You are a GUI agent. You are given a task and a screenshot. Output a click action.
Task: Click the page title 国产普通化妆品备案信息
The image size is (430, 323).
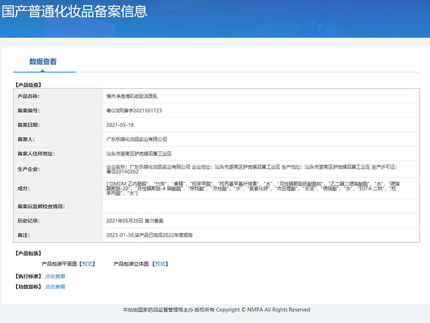[74, 12]
